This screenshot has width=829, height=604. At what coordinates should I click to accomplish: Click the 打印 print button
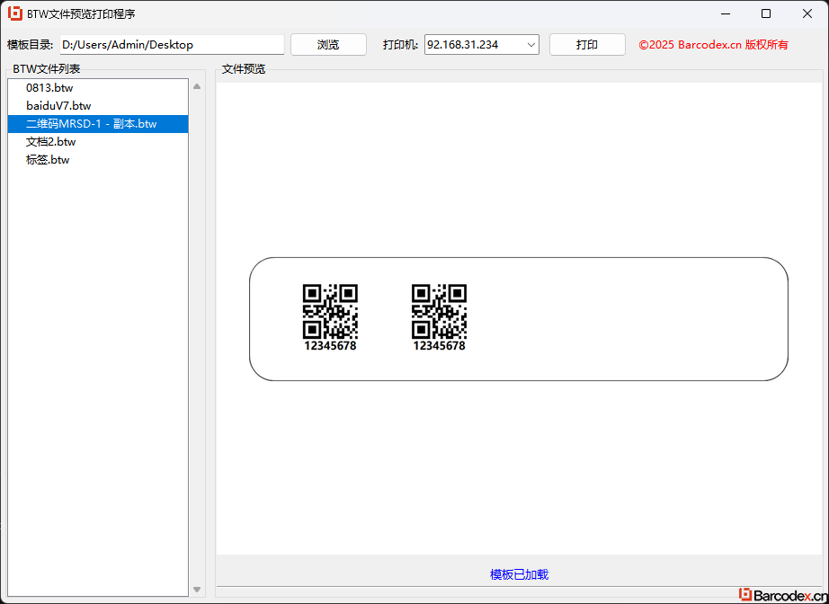(587, 44)
